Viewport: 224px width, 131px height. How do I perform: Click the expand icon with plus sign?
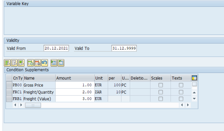pyautogui.click(x=54, y=63)
